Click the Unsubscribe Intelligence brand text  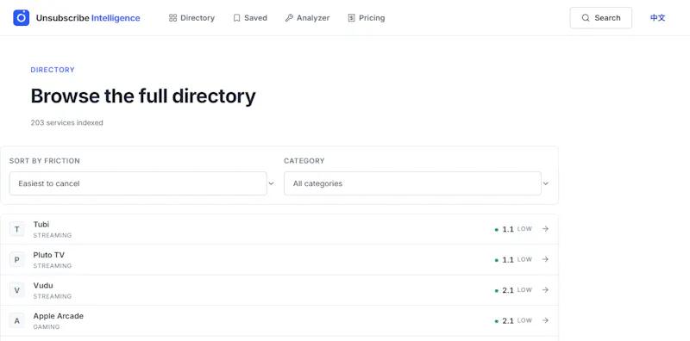click(88, 18)
